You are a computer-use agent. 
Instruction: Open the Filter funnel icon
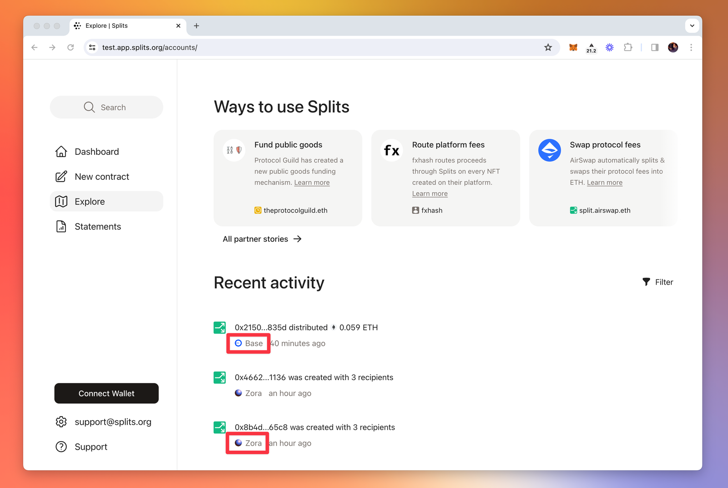tap(646, 282)
